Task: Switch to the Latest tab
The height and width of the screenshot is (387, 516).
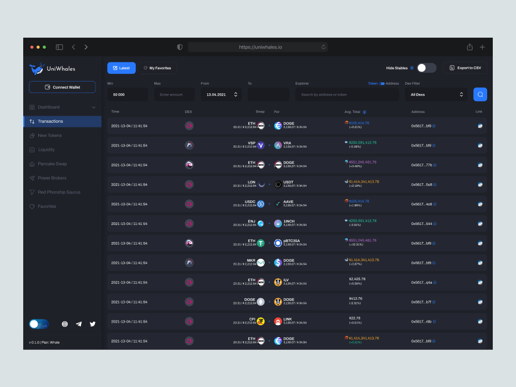Action: click(x=121, y=68)
